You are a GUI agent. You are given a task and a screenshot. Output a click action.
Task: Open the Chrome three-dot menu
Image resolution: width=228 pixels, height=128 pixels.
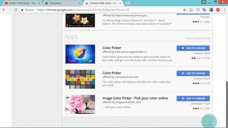point(224,10)
